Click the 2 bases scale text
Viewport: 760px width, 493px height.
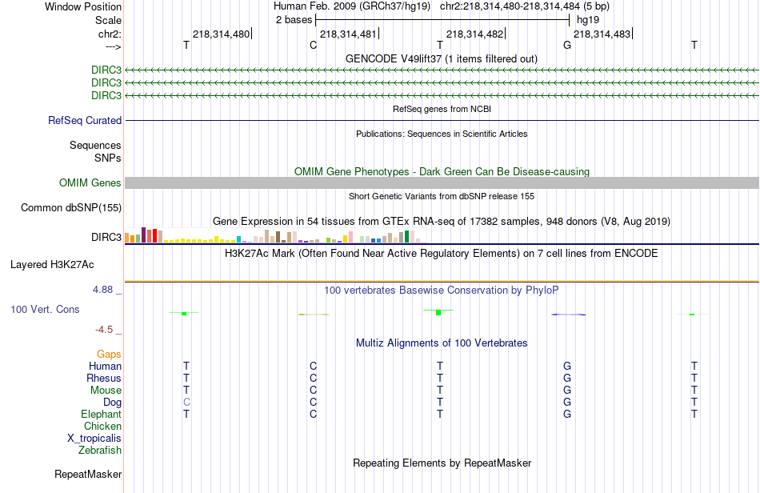point(294,20)
